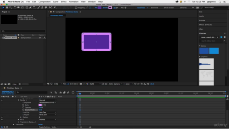229x129 pixels.
Task: Switch to the Standard workspace
Action: coord(154,8)
